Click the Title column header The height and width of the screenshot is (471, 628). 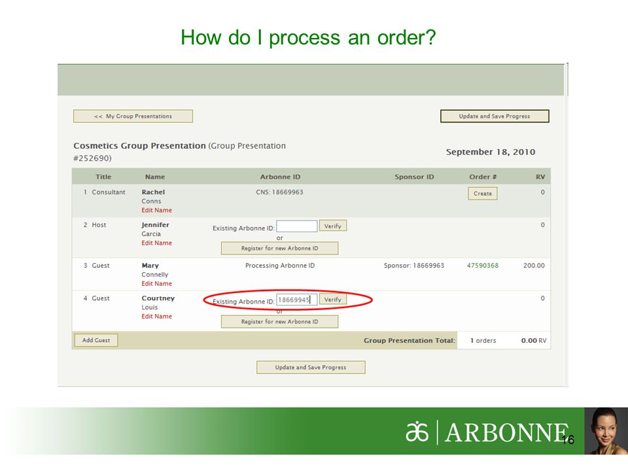coord(103,177)
